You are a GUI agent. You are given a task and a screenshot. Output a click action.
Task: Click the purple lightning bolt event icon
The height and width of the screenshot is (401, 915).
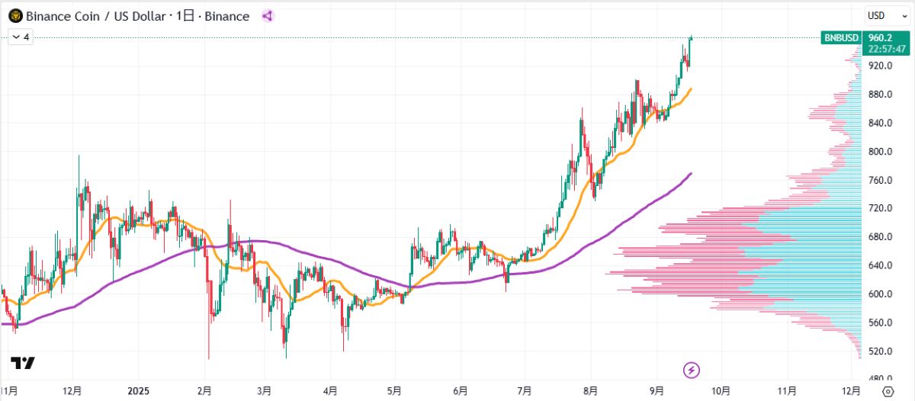pyautogui.click(x=692, y=371)
